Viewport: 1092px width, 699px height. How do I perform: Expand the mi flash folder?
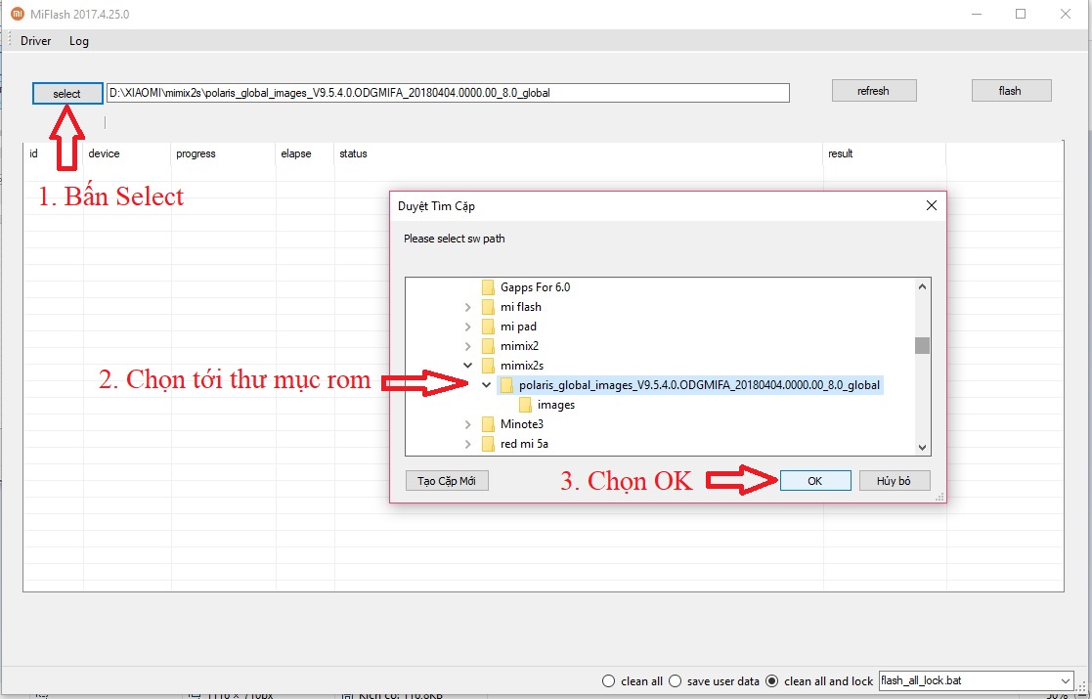[468, 307]
